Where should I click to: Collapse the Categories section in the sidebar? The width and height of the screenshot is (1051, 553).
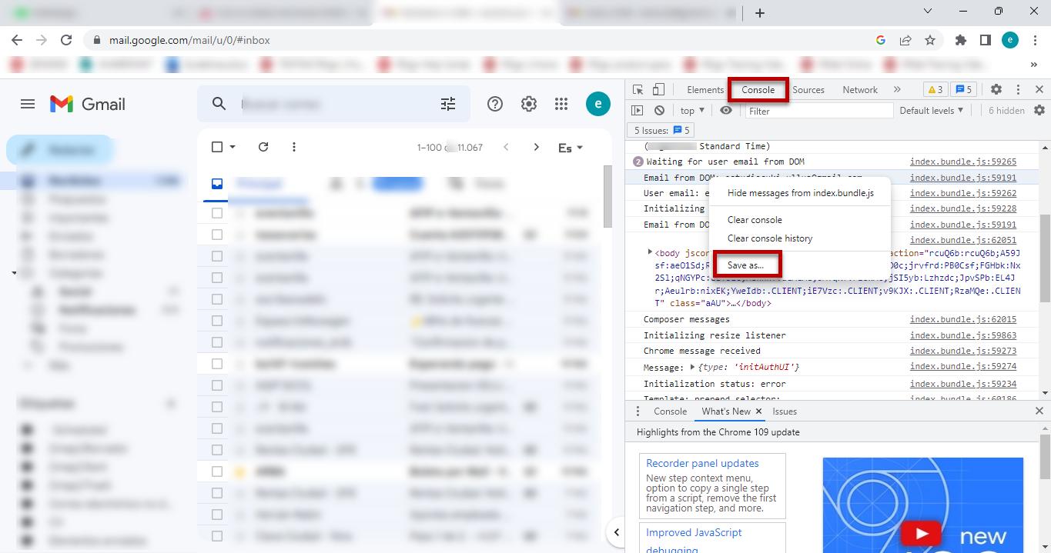coord(13,273)
